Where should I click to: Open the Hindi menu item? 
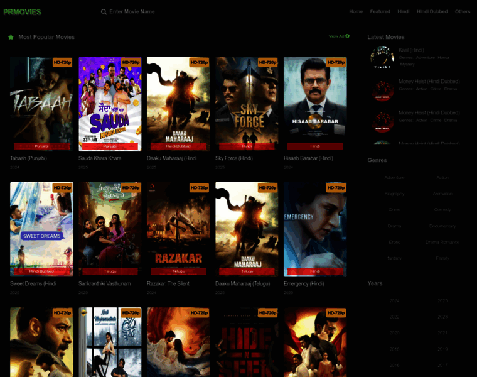coord(404,11)
